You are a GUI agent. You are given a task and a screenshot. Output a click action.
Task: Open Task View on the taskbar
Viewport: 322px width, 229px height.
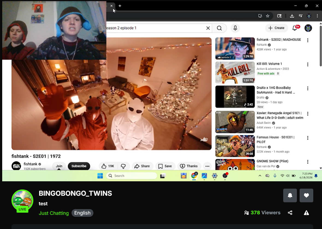(x=163, y=176)
